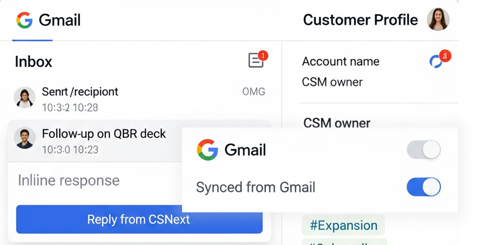
Task: Click the red notification badge on inbox icon
Action: tap(263, 56)
